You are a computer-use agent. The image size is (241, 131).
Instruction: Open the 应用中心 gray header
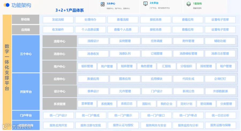coord(59,79)
